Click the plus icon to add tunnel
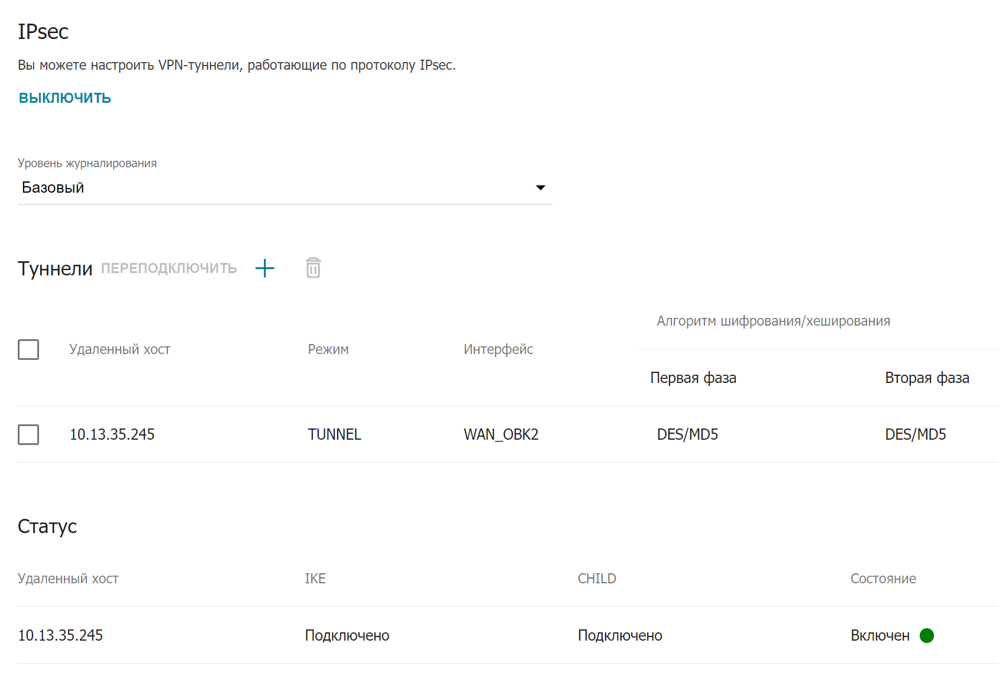999x682 pixels. (264, 268)
